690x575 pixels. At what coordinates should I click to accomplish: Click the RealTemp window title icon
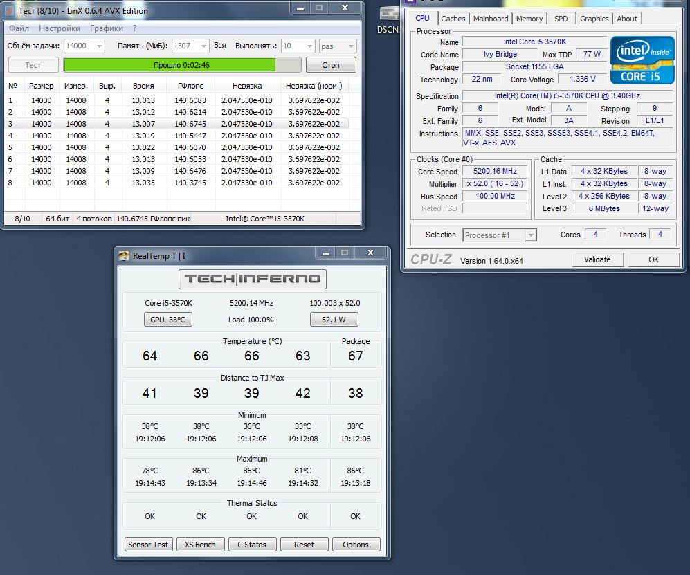124,255
